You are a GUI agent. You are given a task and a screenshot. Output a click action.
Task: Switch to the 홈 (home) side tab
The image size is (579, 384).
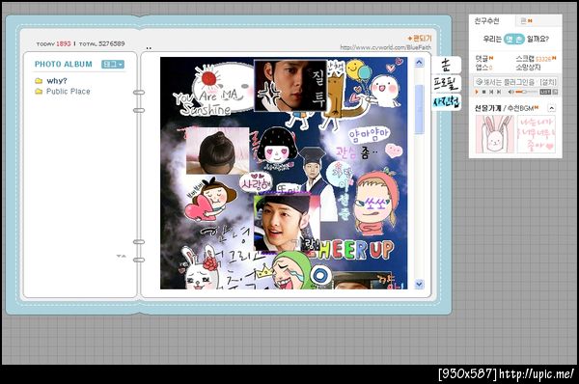click(446, 65)
